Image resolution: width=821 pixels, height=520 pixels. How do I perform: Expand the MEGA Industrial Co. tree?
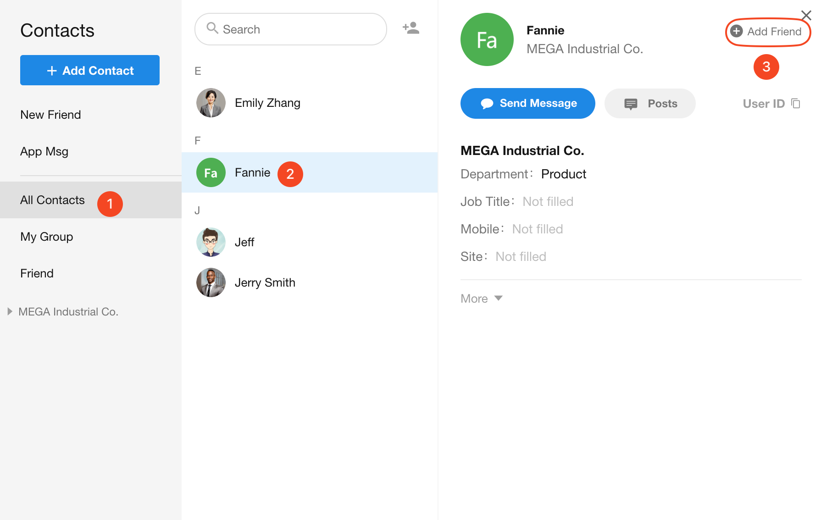tap(10, 312)
